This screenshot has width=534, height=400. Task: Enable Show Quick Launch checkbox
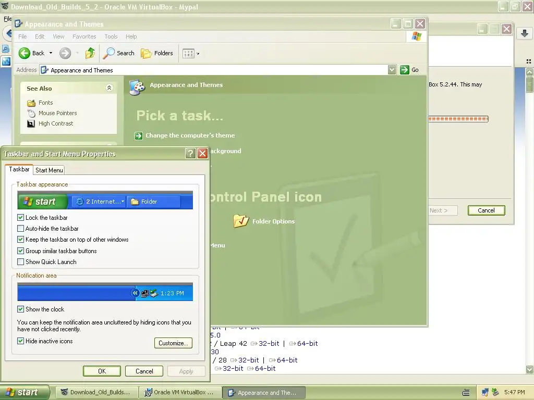(x=20, y=262)
